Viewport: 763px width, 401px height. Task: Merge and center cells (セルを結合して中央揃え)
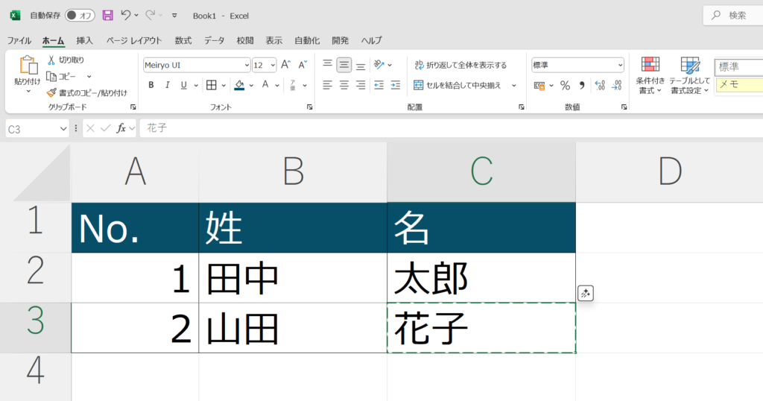[x=458, y=86]
